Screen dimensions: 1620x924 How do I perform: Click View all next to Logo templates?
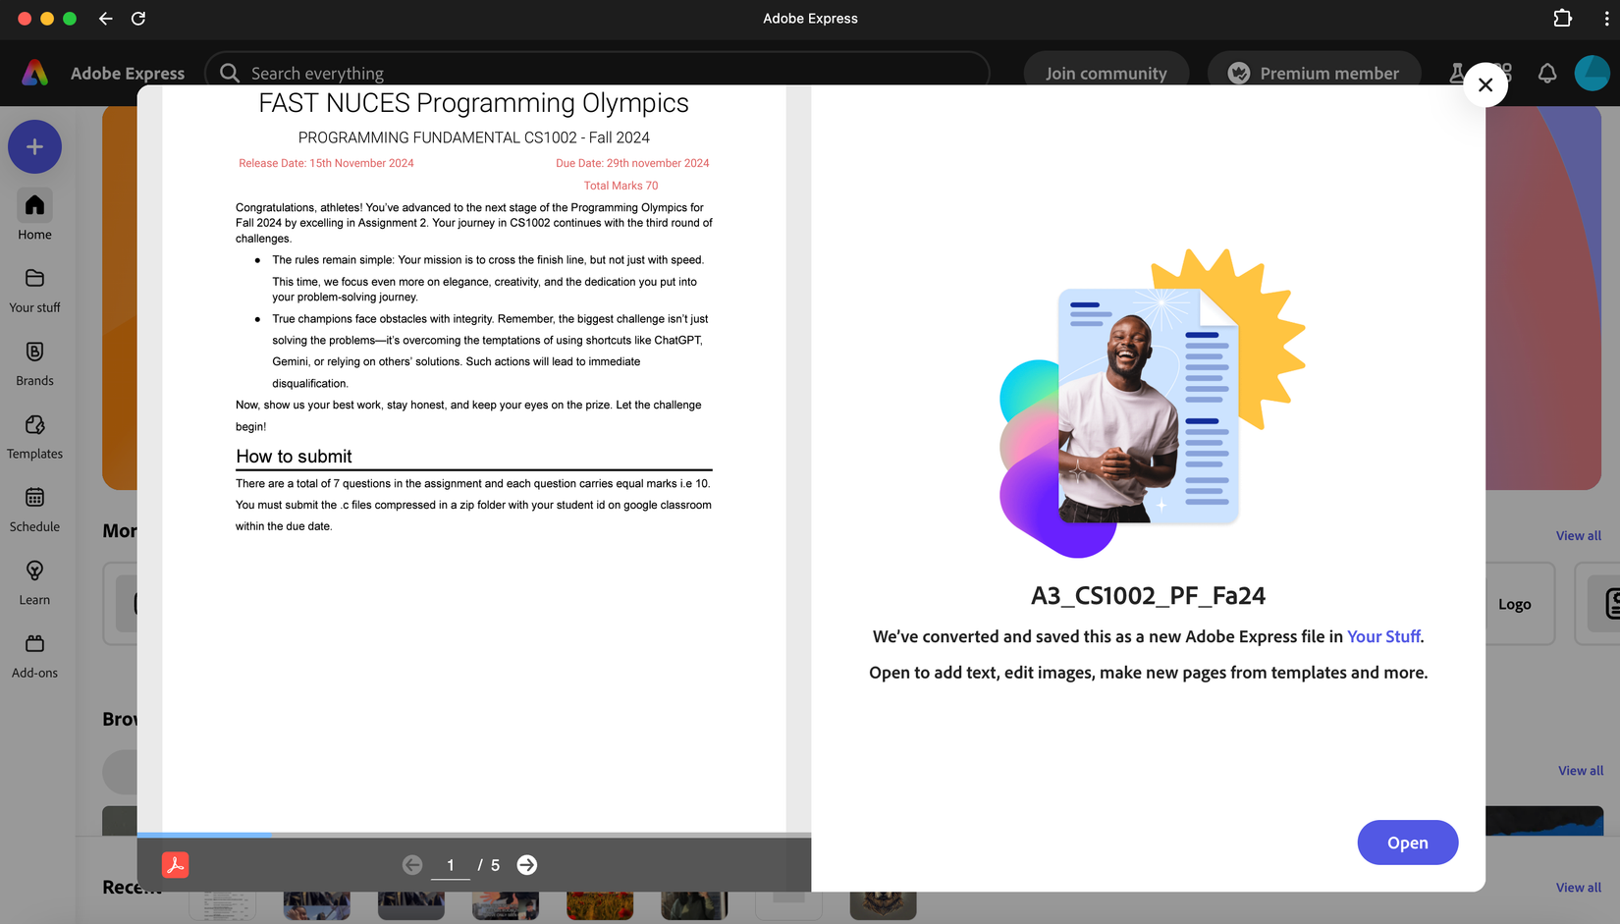coord(1578,535)
